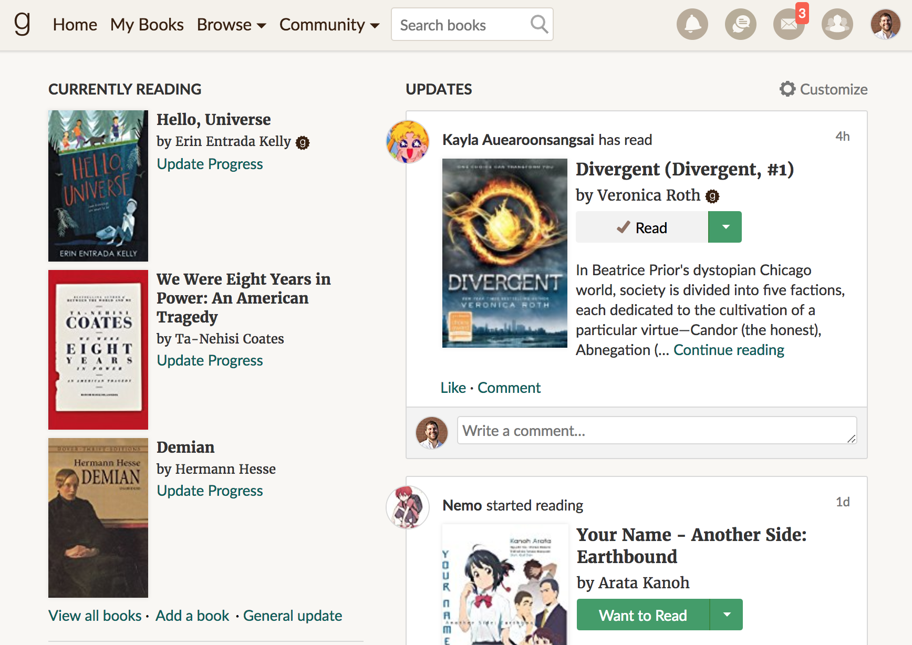Click Comment under the Divergent update
Screen dimensions: 912x645
click(x=509, y=388)
